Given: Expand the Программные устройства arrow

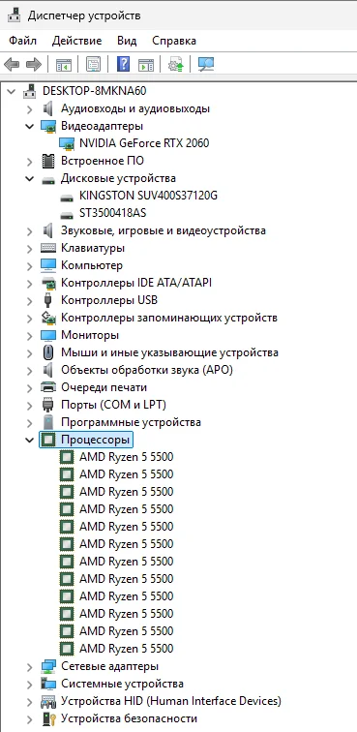Looking at the screenshot, I should click(29, 422).
